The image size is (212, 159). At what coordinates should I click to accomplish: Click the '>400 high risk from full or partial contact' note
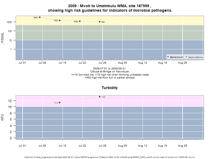pyautogui.click(x=109, y=78)
